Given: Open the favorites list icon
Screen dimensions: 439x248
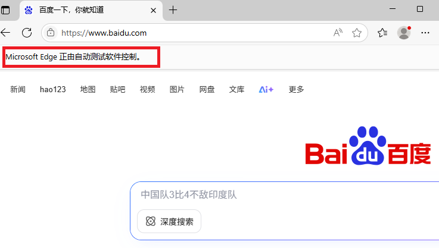Looking at the screenshot, I should tap(382, 33).
